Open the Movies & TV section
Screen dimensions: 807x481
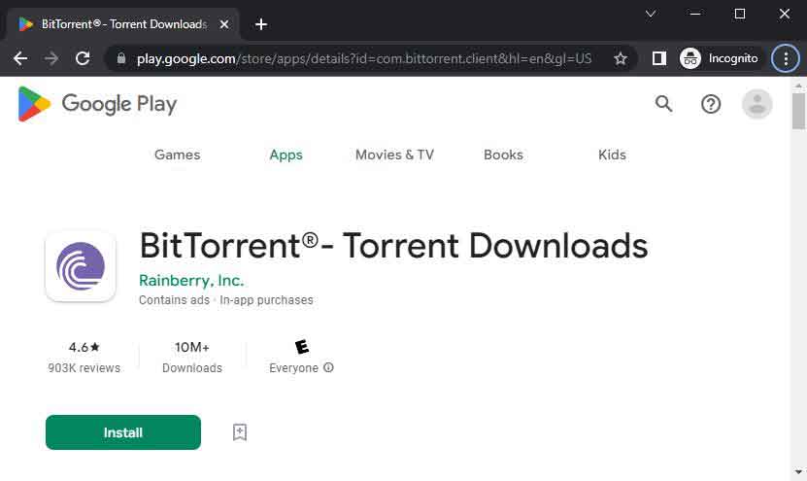pyautogui.click(x=394, y=155)
